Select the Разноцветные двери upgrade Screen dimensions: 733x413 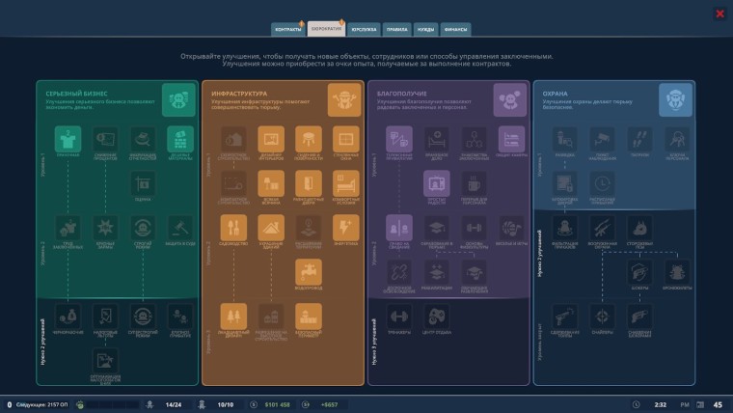[309, 183]
